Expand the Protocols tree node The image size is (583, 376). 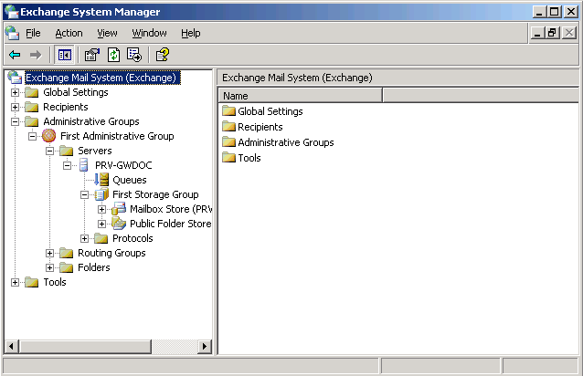coord(84,238)
